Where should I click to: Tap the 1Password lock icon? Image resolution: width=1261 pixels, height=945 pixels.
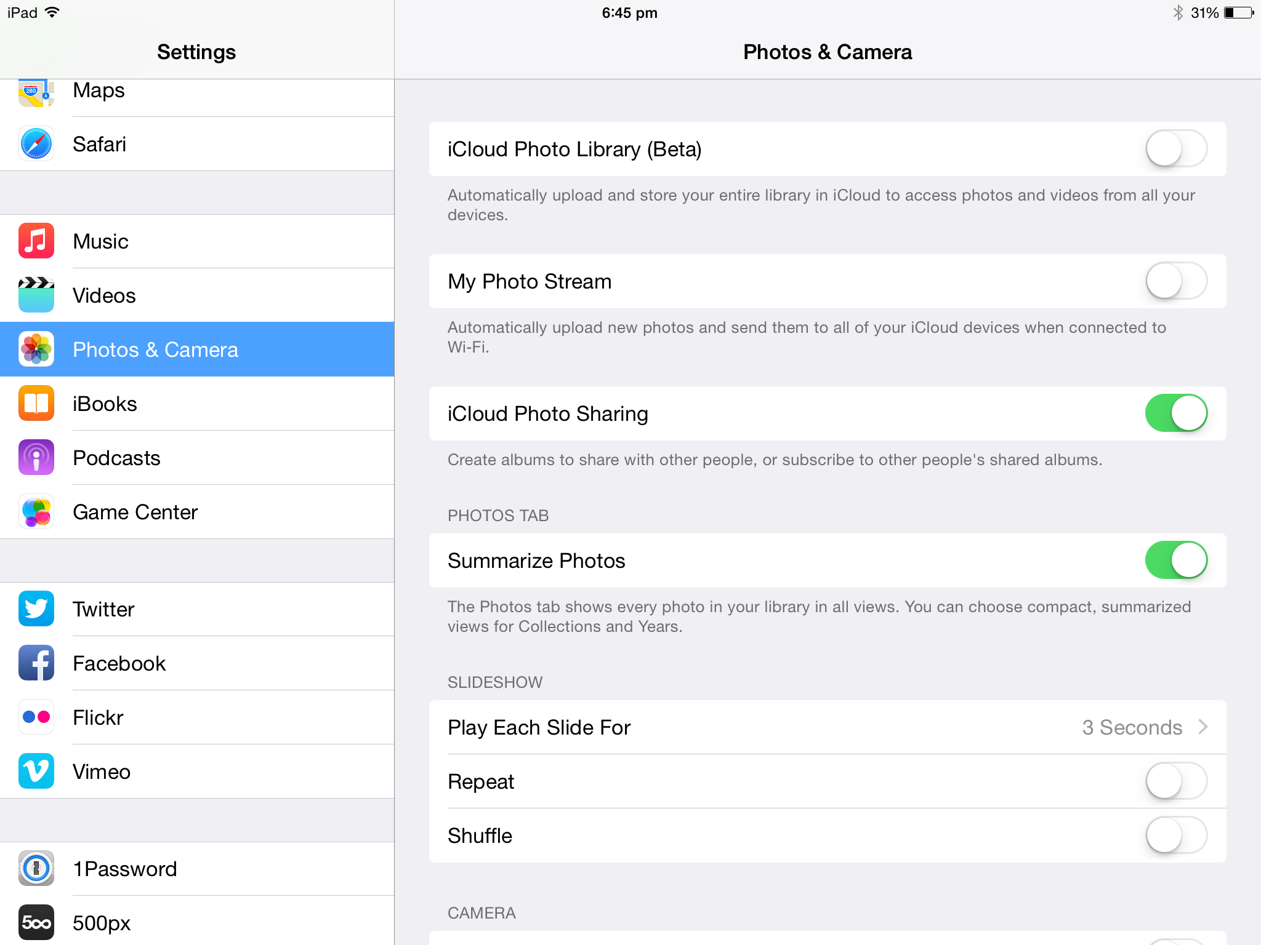coord(36,869)
